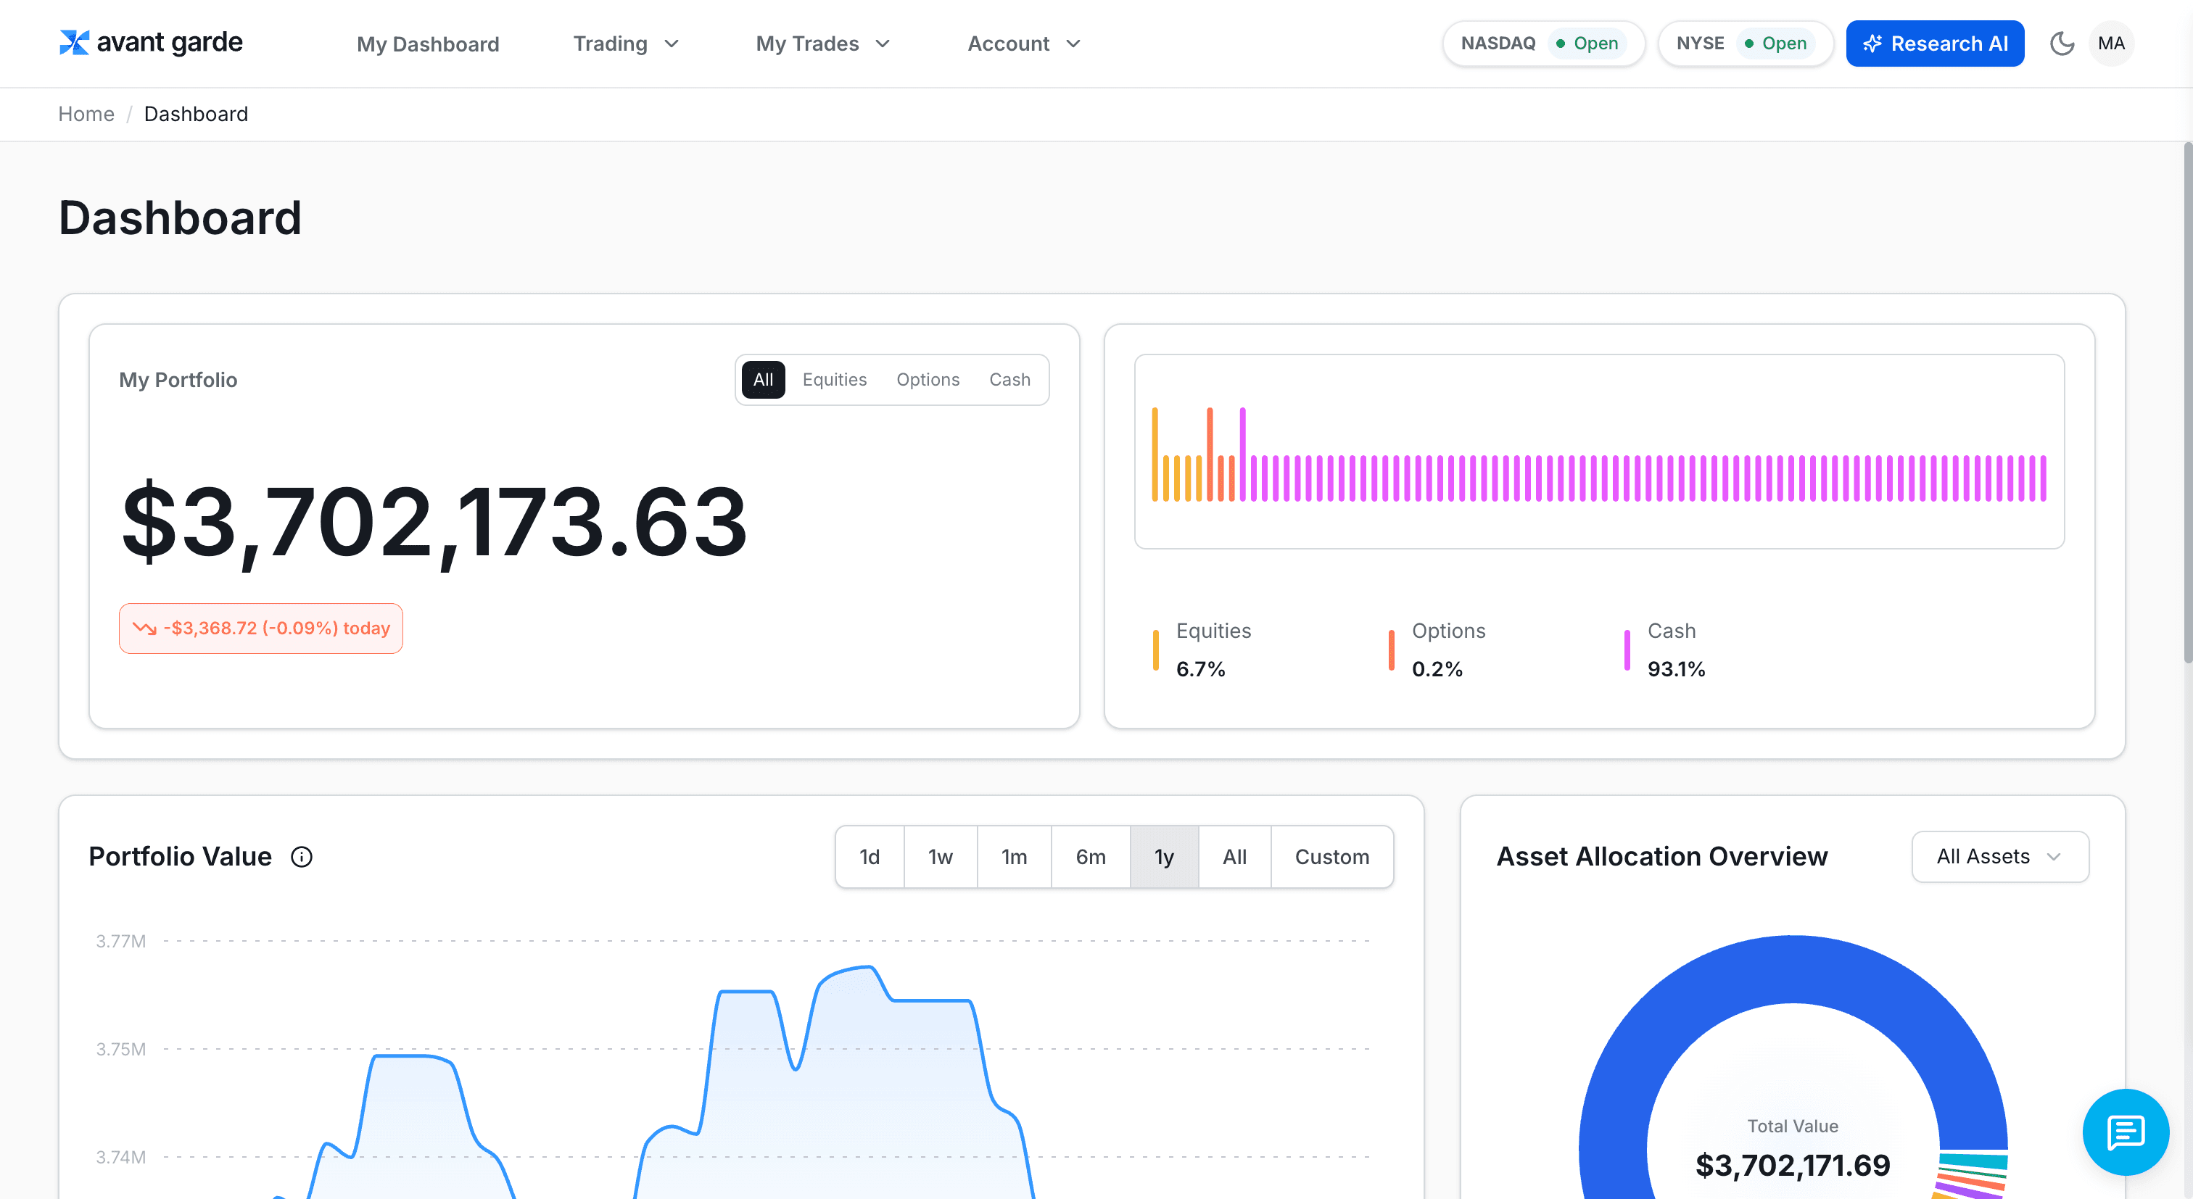The width and height of the screenshot is (2193, 1199).
Task: Click the Research AI sparkle icon
Action: click(1871, 43)
